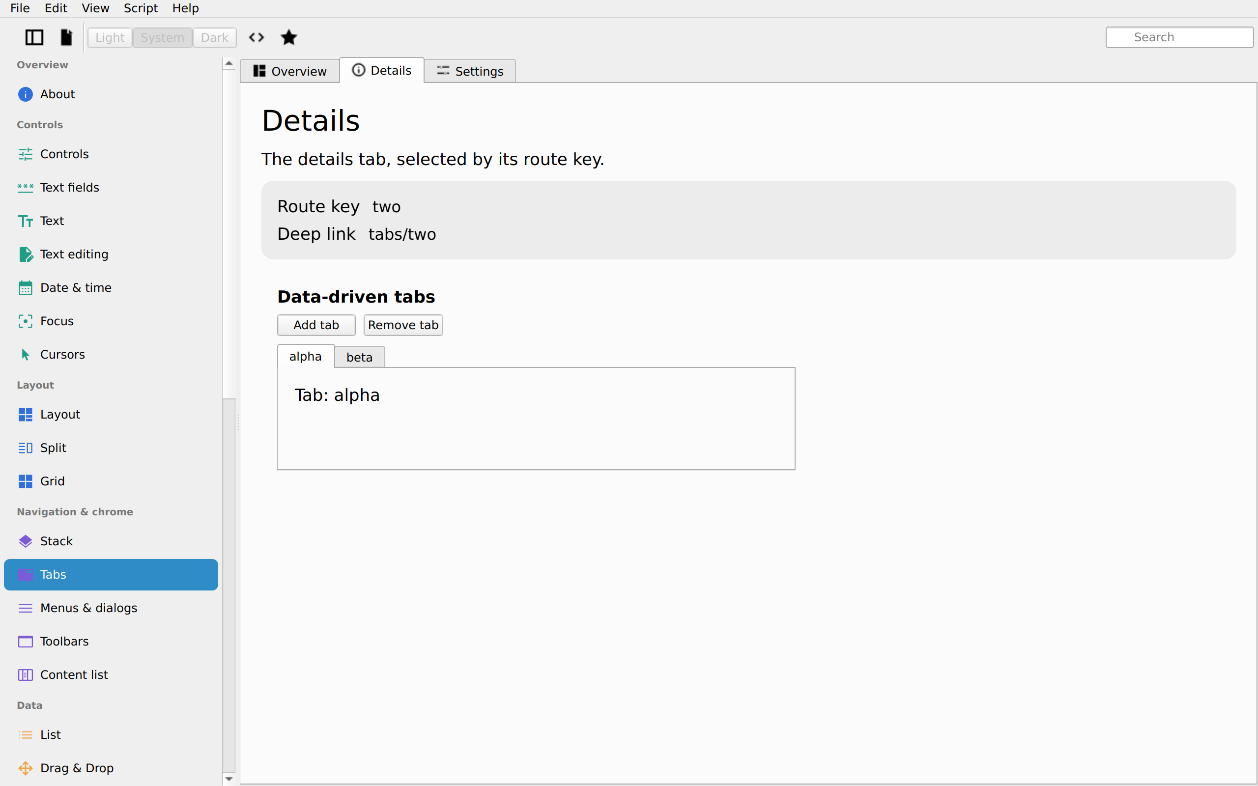Open Text editing sidebar entry
This screenshot has width=1258, height=786.
pyautogui.click(x=111, y=254)
